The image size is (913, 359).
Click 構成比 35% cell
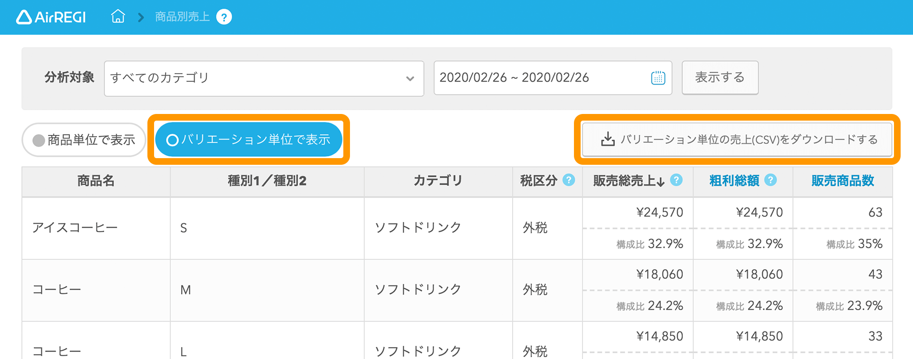tap(855, 244)
